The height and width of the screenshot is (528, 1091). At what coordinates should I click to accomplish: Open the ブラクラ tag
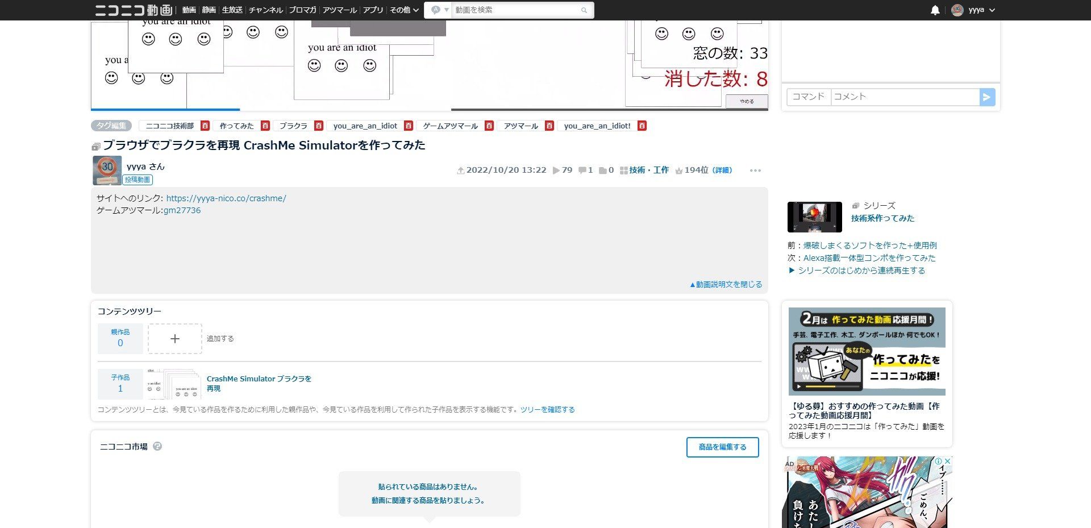click(293, 126)
